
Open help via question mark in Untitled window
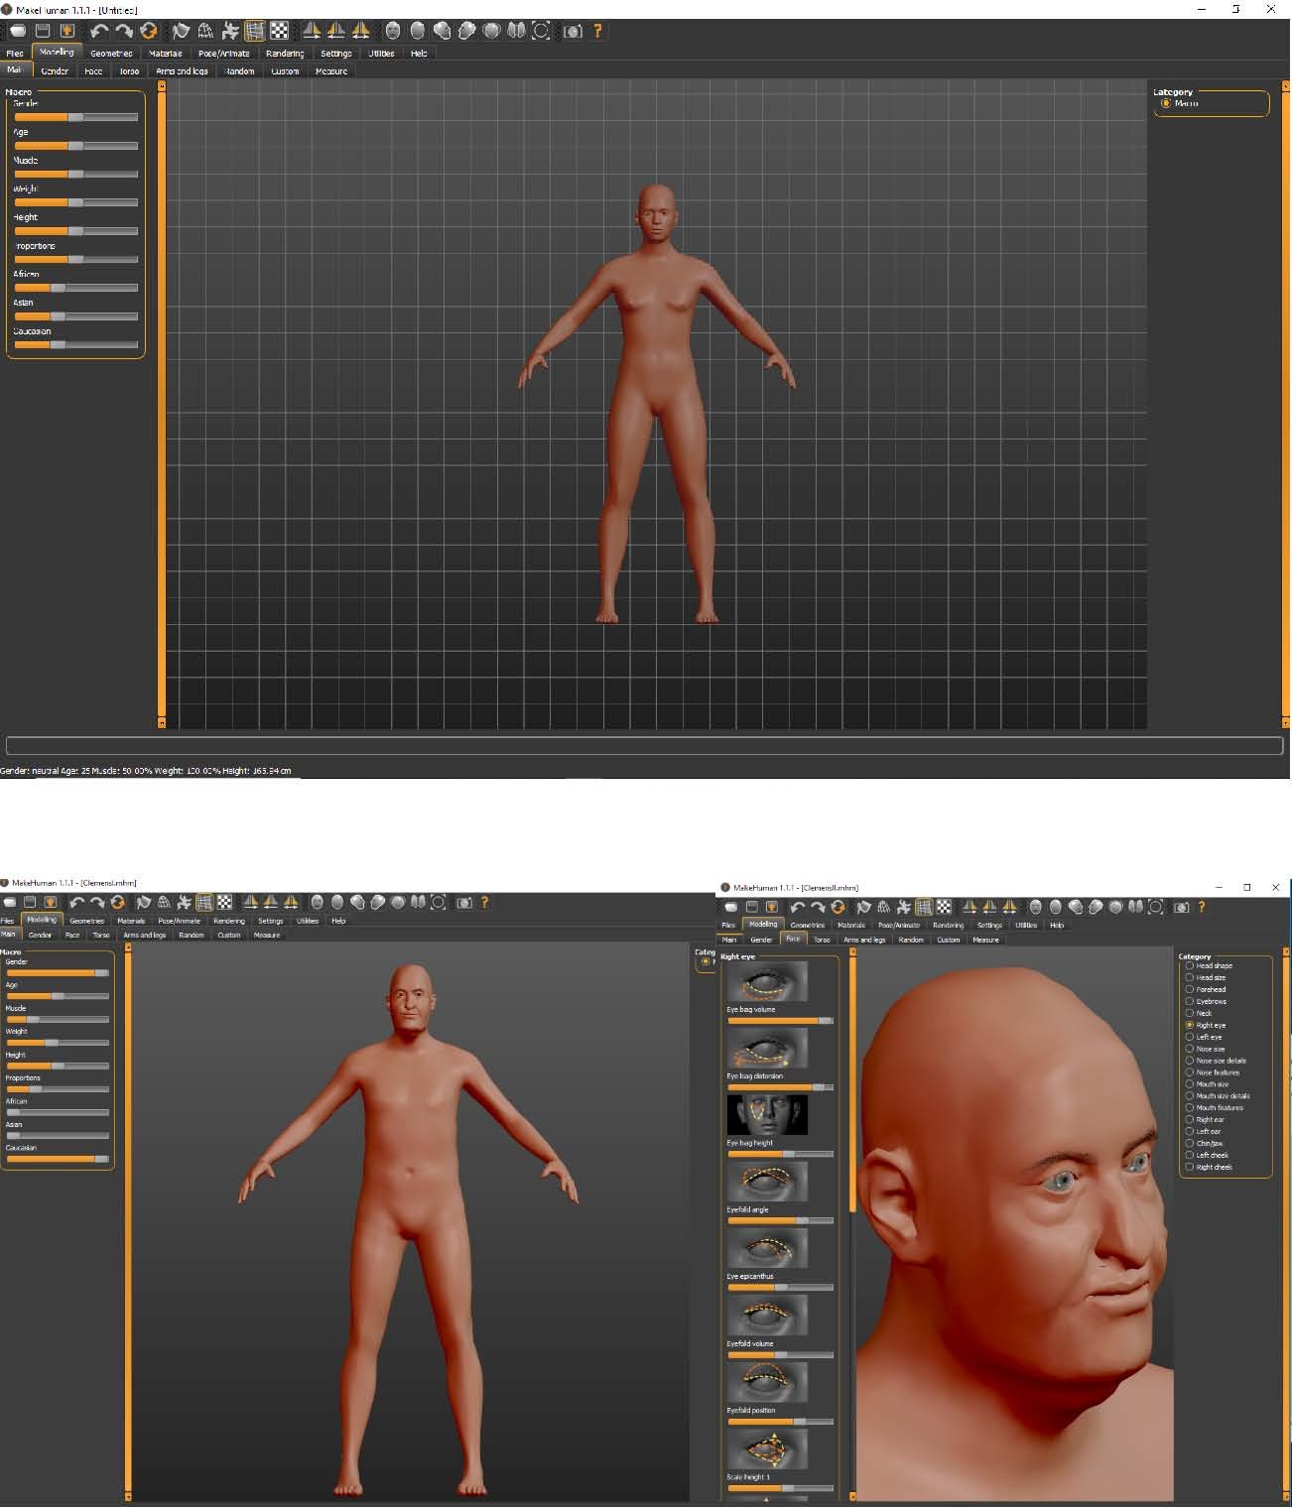coord(597,31)
